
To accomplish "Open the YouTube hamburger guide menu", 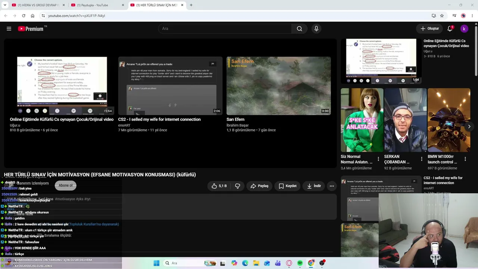I will [9, 29].
